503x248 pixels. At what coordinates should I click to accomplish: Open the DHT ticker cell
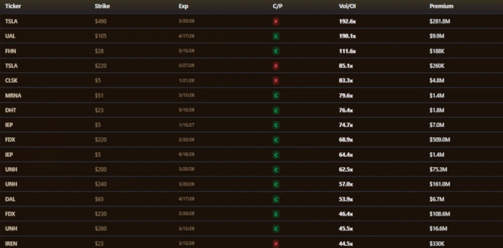(x=11, y=110)
